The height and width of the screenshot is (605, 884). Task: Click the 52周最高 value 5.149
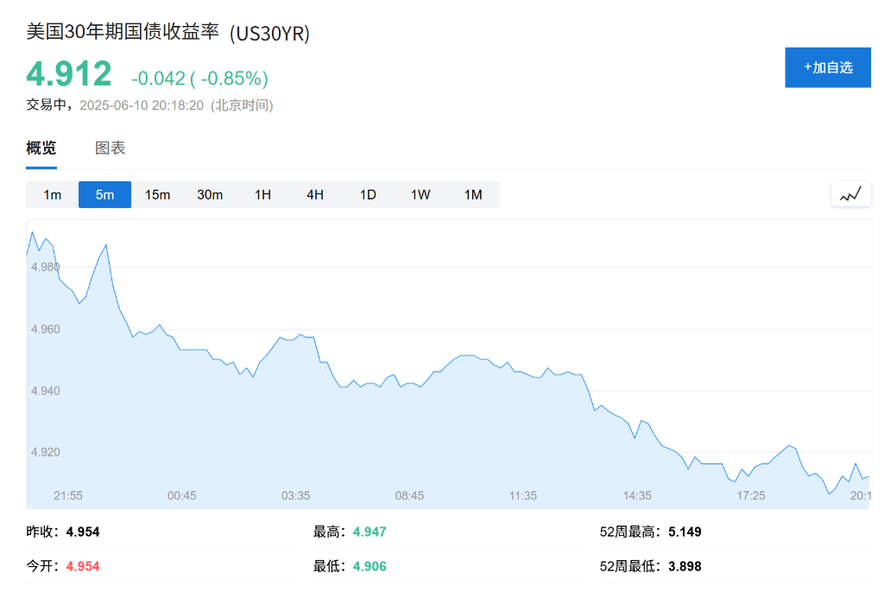tap(685, 532)
